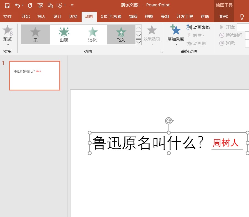This screenshot has width=249, height=217.
Task: Open the lightbulb Tell Me search
Action: coord(242,17)
